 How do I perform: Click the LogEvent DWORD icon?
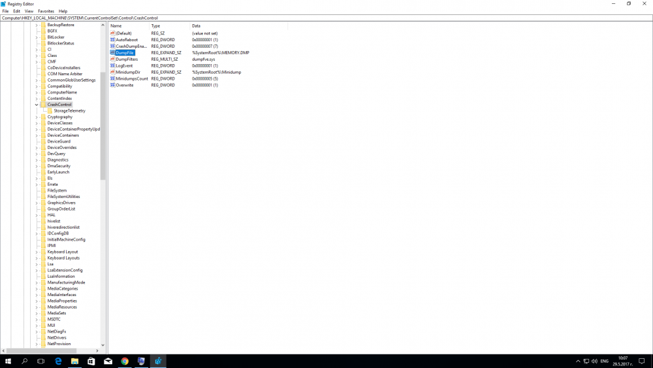(x=112, y=65)
